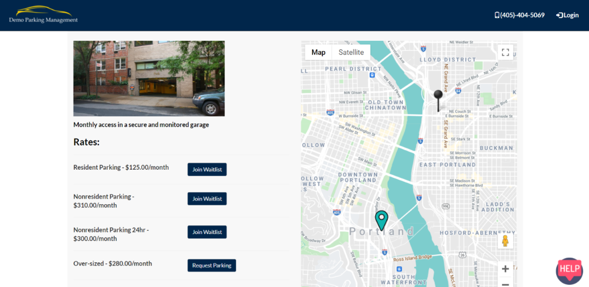The height and width of the screenshot is (287, 589).
Task: Click the garage entrance photo
Action: tap(149, 78)
